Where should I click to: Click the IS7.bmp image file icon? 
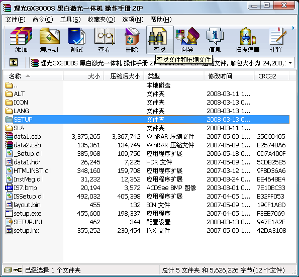tap(9, 188)
